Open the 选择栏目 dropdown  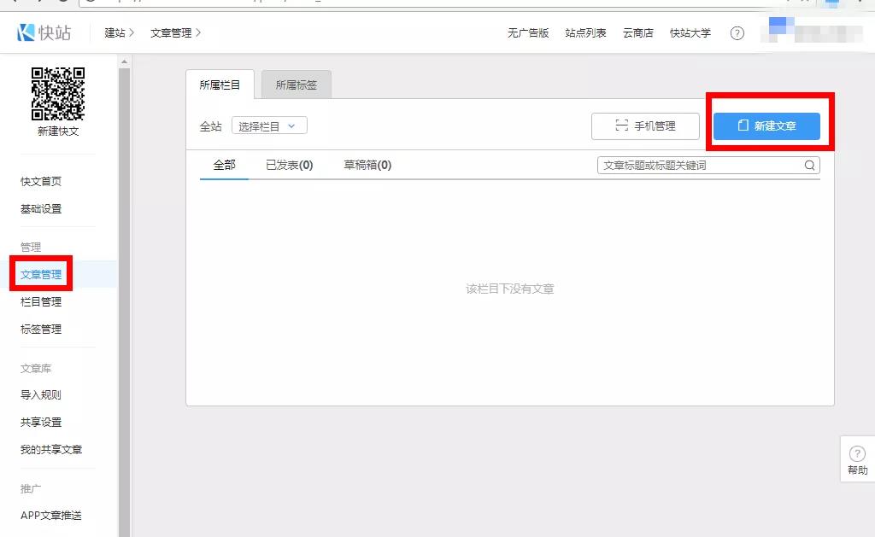[x=268, y=125]
